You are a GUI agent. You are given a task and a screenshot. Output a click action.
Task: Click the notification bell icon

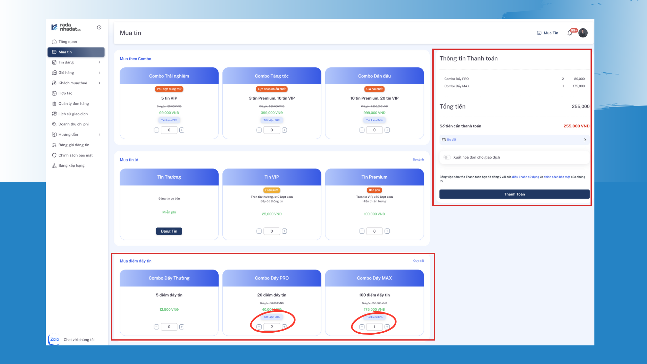(x=569, y=33)
